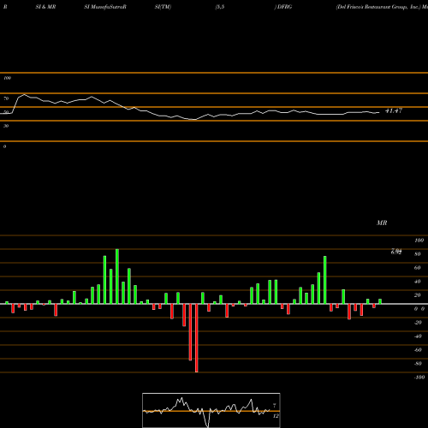Viewport: 428px width, 428px height.
Task: Click the MR panel label
Action: point(382,223)
